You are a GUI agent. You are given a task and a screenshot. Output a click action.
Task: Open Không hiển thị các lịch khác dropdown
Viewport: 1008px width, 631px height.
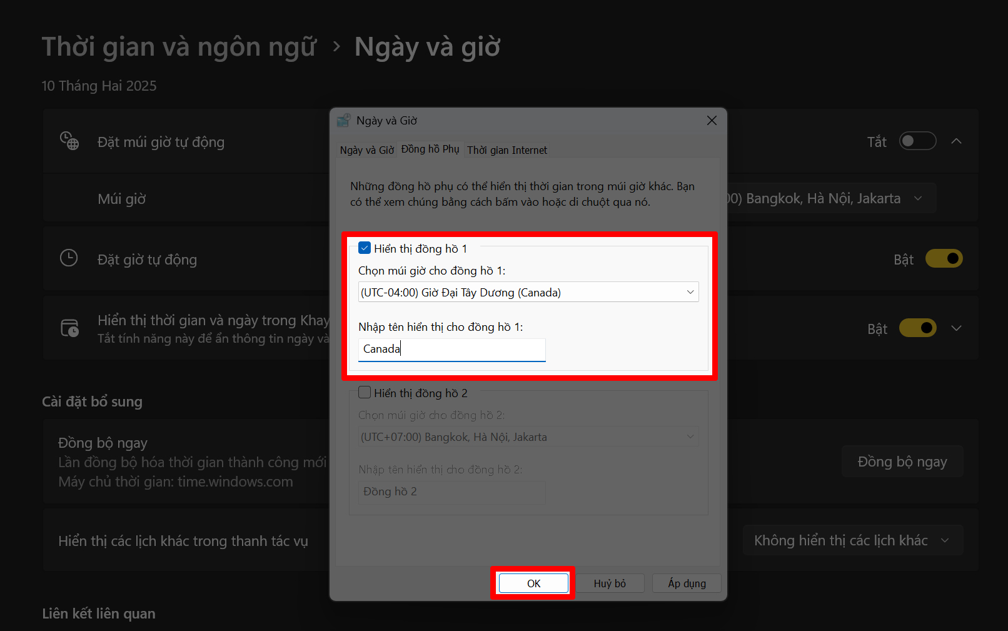[x=852, y=540]
